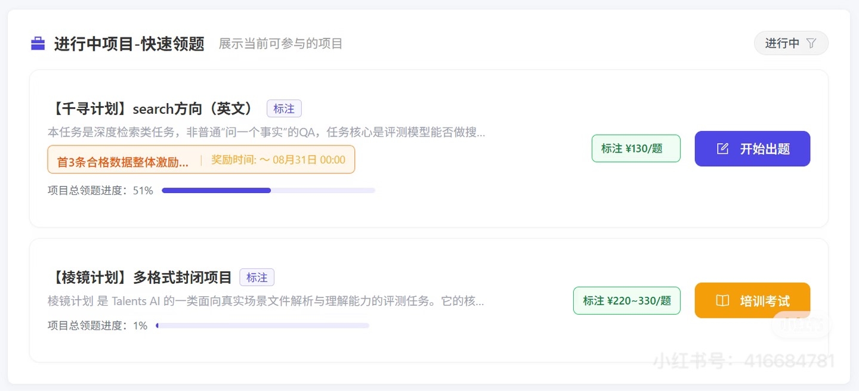Open the 培训考试 for 棱镜计划

(x=752, y=300)
